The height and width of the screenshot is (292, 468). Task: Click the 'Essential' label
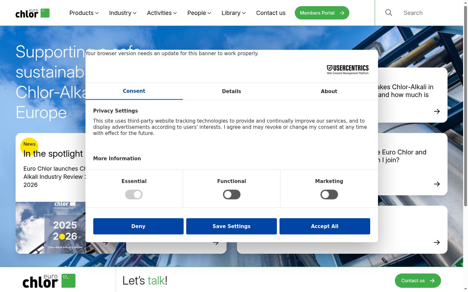click(x=134, y=181)
